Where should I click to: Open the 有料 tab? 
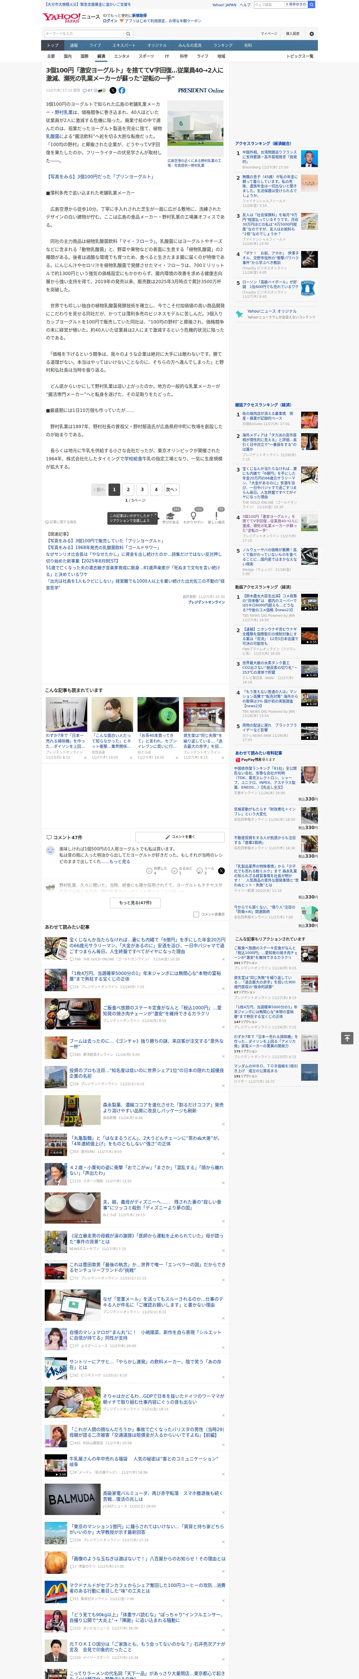[248, 46]
